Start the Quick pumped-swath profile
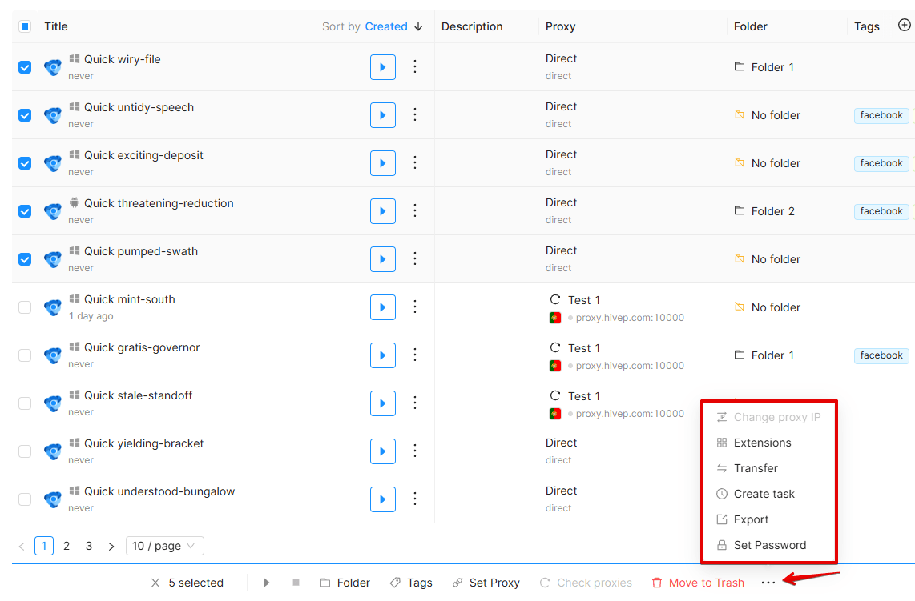Viewport: 915px width, 601px height. 383,258
